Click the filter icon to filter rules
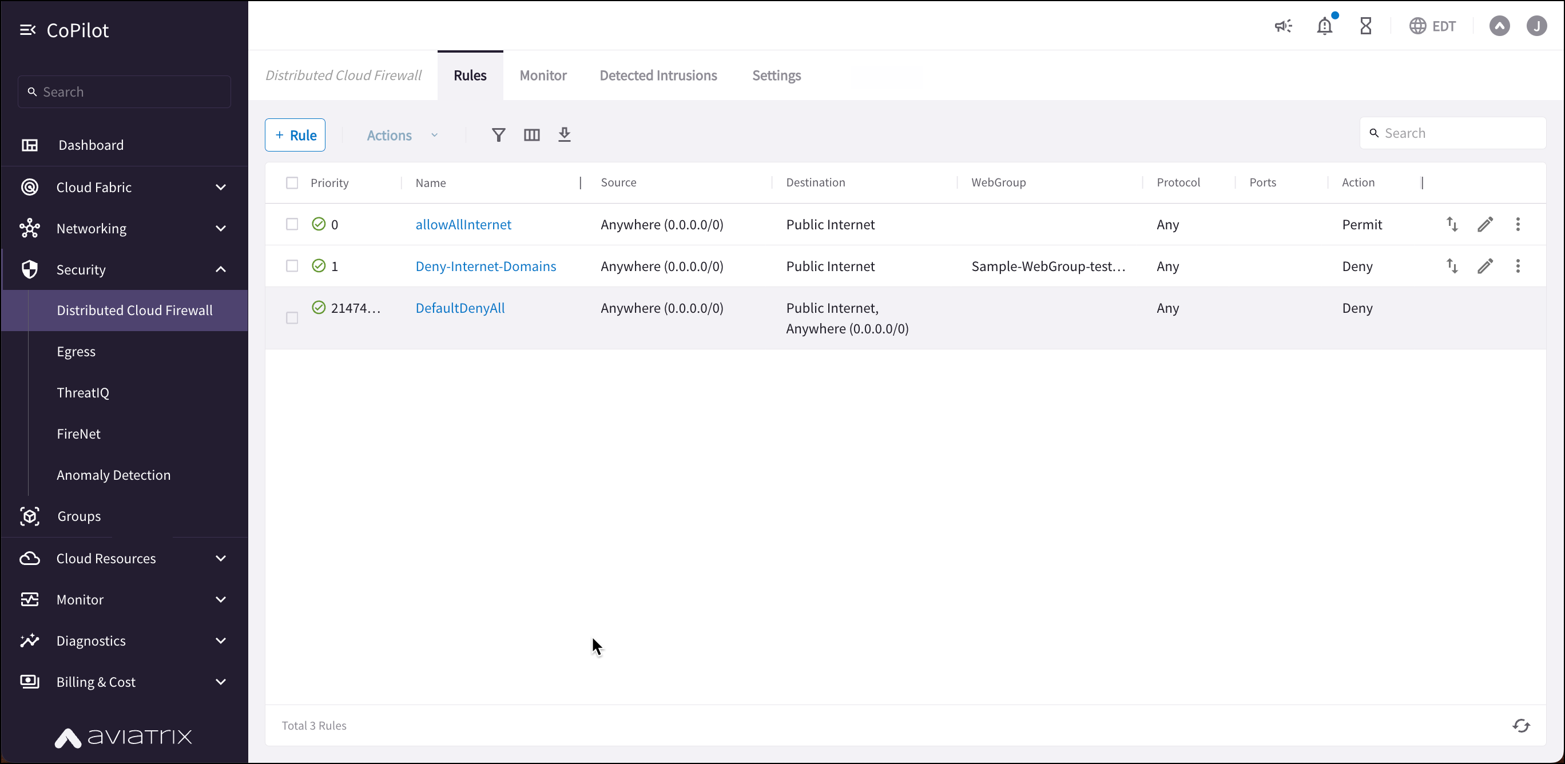This screenshot has width=1565, height=764. 498,134
